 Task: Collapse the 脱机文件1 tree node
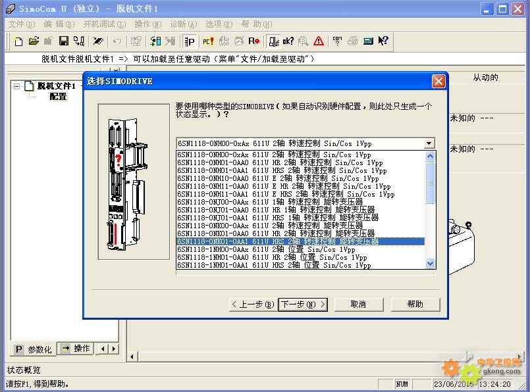(x=16, y=86)
